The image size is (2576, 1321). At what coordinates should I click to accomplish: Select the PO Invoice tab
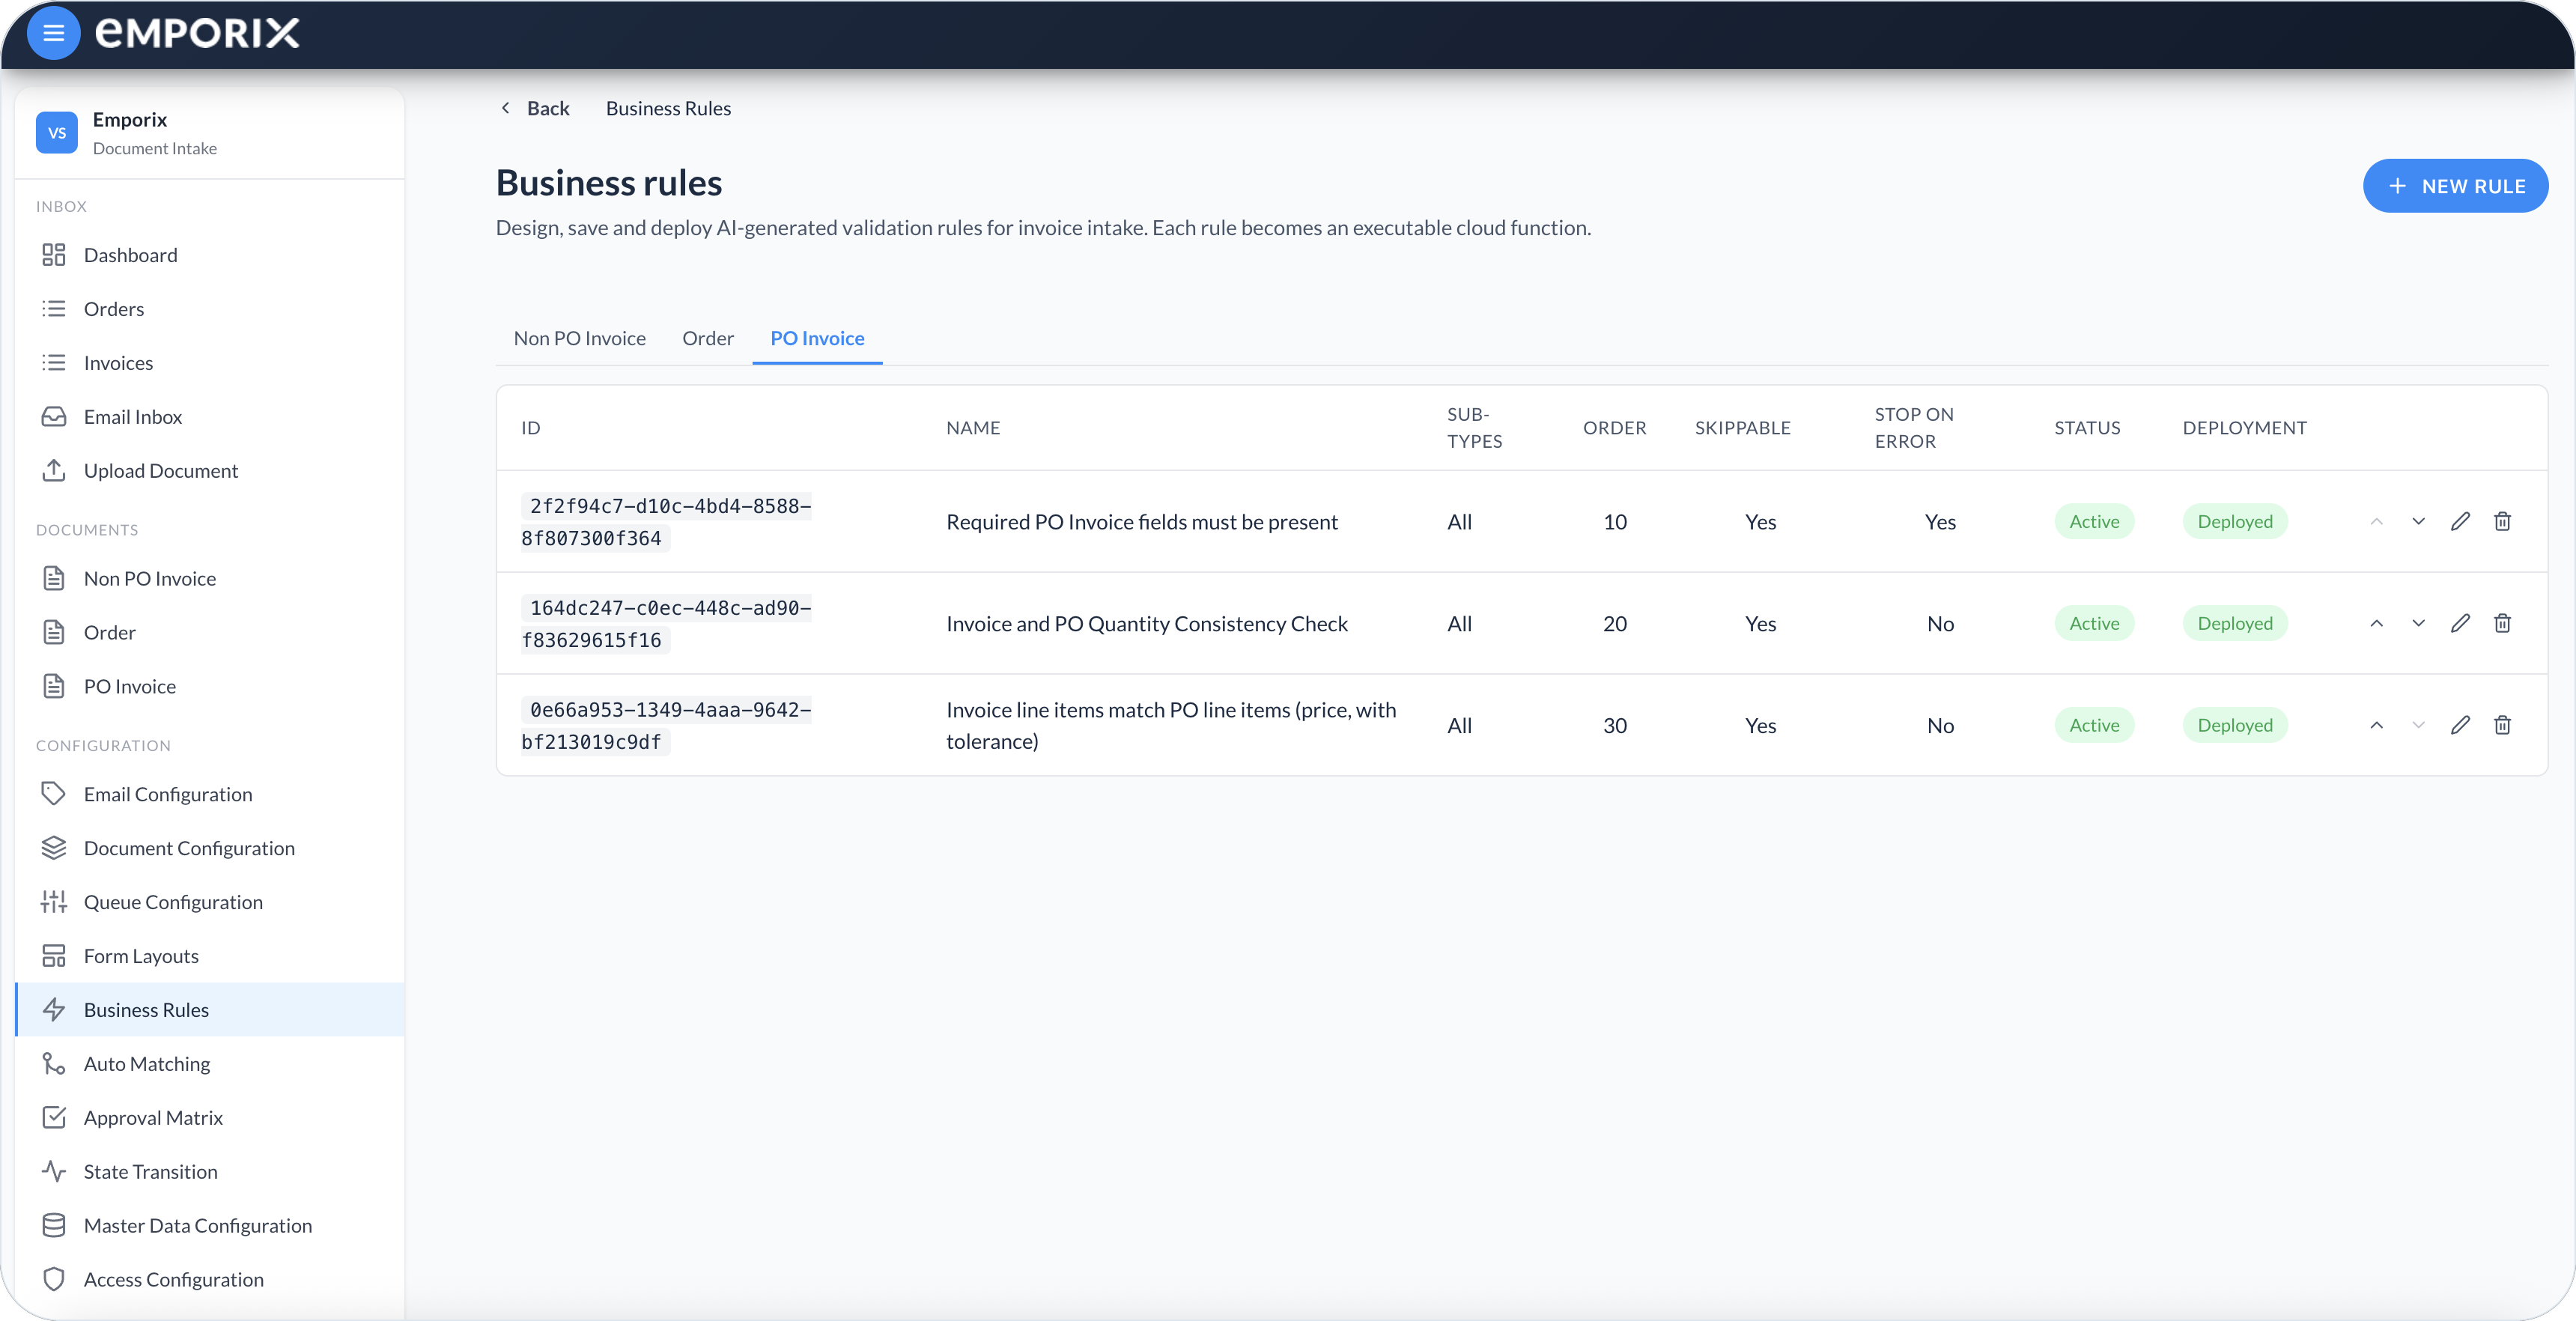[817, 338]
